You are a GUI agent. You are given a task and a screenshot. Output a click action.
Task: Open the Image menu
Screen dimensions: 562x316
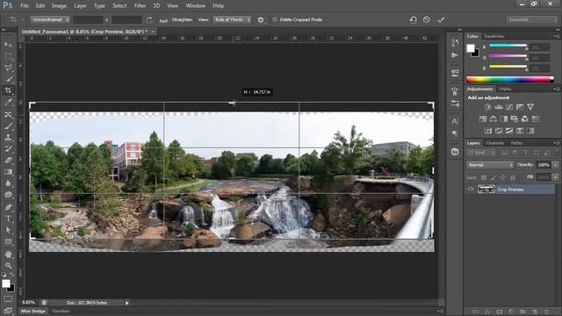coord(59,6)
